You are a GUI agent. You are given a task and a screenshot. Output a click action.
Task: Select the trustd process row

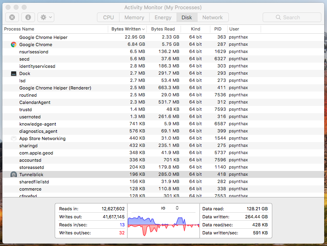click(163, 110)
